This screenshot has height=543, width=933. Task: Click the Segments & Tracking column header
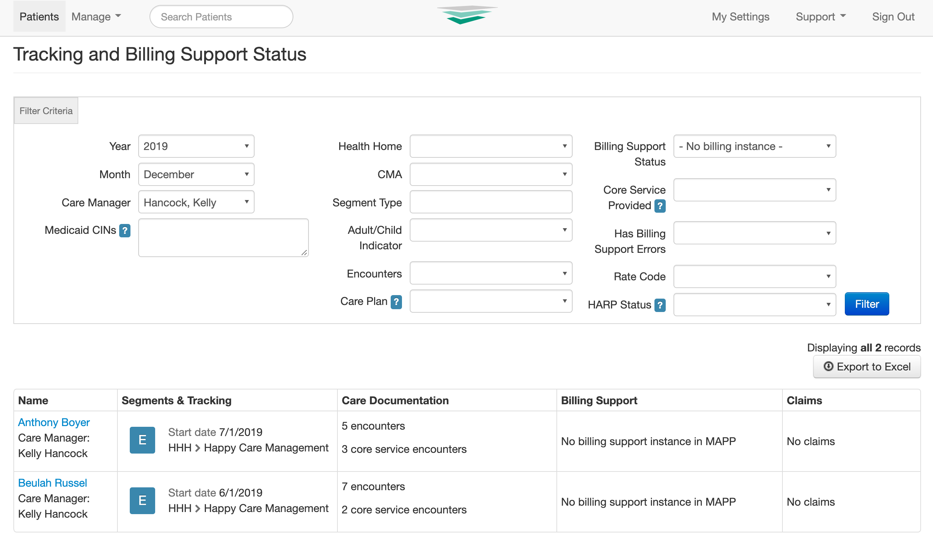pyautogui.click(x=177, y=400)
